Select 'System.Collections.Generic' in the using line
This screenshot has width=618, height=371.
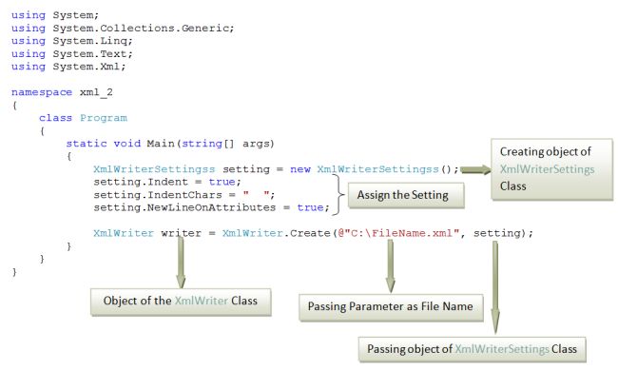pos(142,29)
